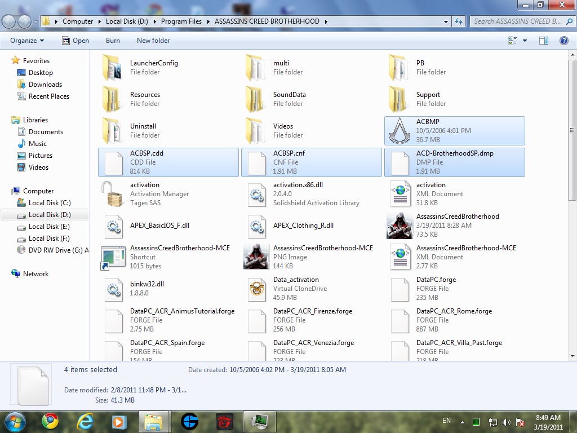This screenshot has height=433, width=577.
Task: Open the Organize dropdown menu
Action: coord(27,41)
